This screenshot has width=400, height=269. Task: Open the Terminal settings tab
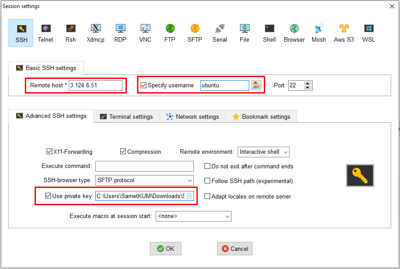[x=126, y=117]
